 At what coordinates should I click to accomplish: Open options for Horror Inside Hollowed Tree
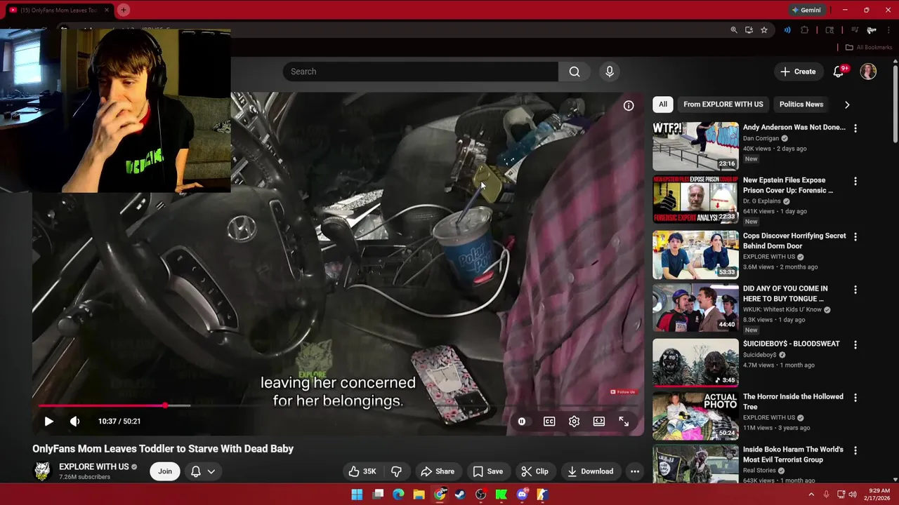[x=855, y=398]
